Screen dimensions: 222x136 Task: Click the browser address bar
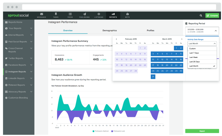[119, 7]
